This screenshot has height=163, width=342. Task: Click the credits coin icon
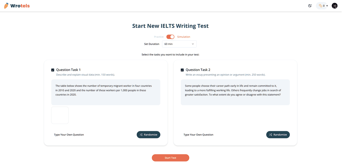tap(320, 6)
